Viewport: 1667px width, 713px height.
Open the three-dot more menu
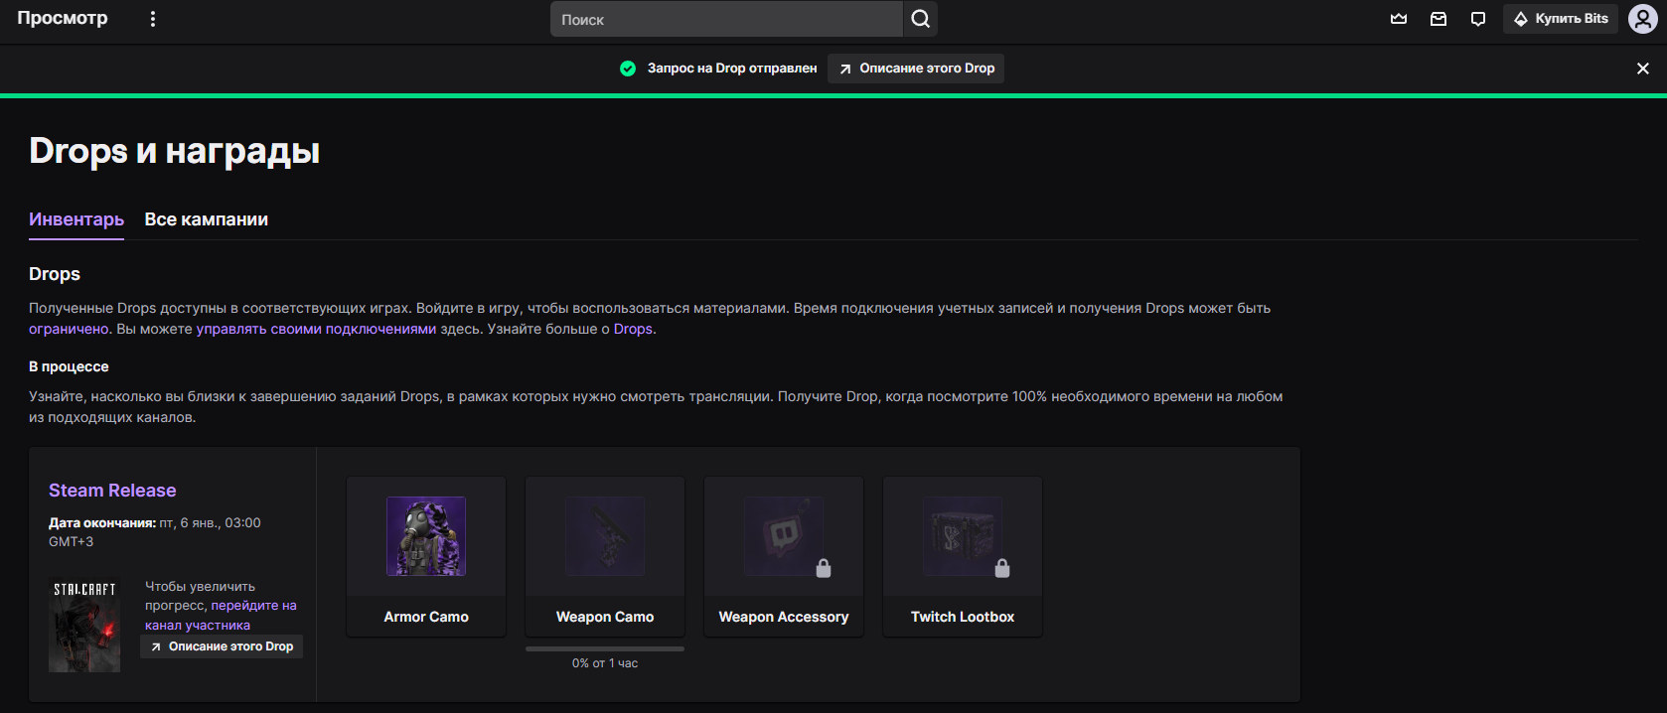coord(152,19)
